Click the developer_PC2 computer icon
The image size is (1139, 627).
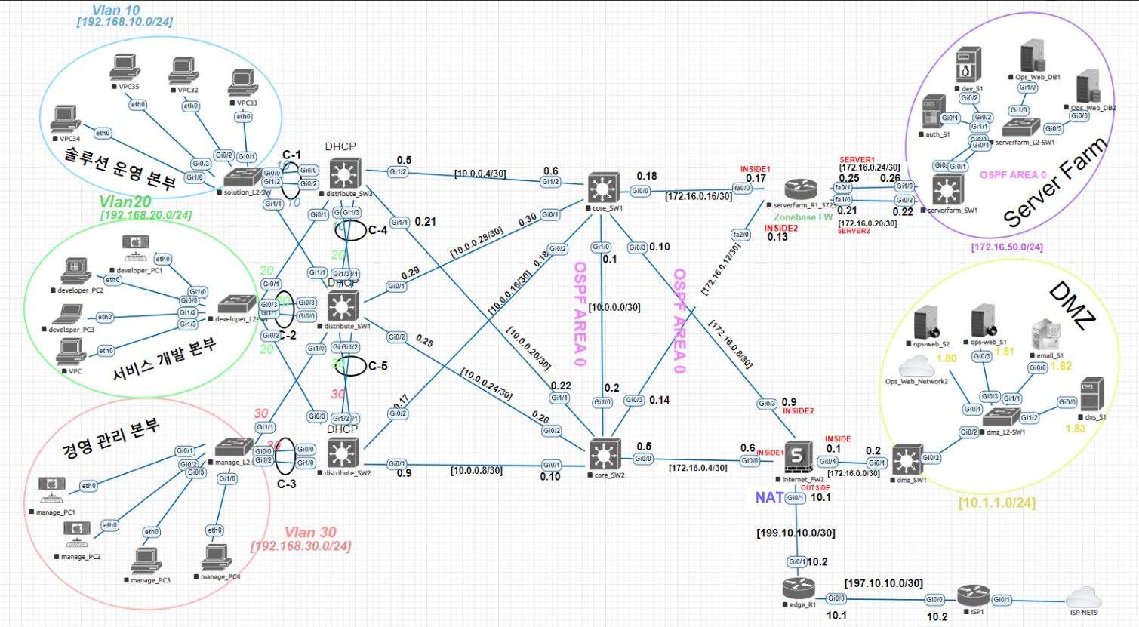click(75, 270)
